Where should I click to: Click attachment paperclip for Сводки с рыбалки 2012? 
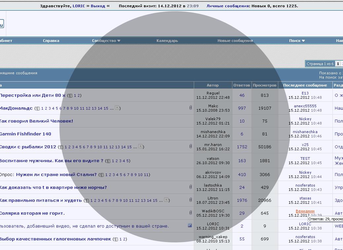[190, 146]
